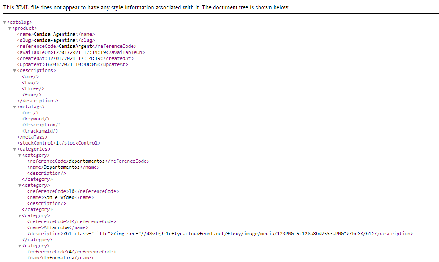The height and width of the screenshot is (262, 439).
Task: Click the description containing the cloudfront image URL
Action: (220, 234)
